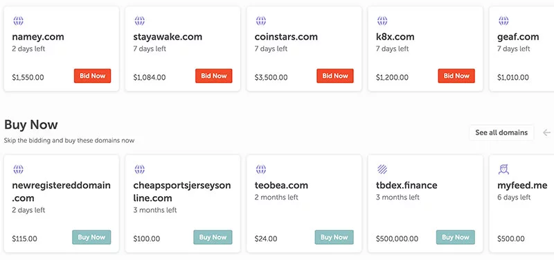
Task: Buy teobea.com for $24
Action: pyautogui.click(x=334, y=237)
